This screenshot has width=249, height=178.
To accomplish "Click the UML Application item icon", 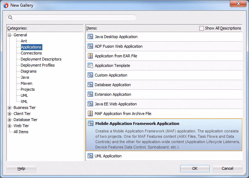I will click(90, 156).
